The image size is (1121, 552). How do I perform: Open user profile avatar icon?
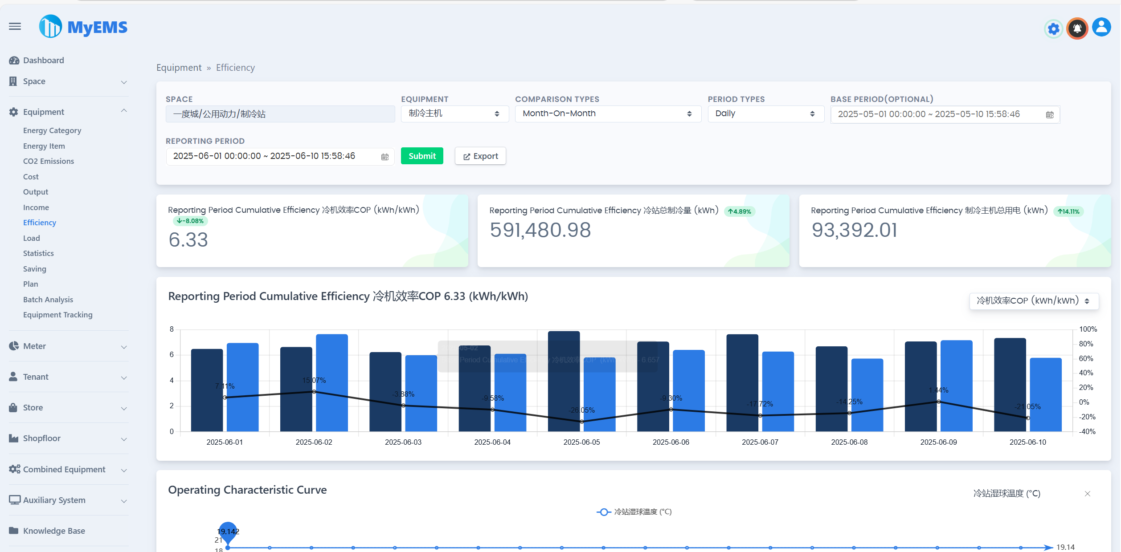(x=1101, y=28)
